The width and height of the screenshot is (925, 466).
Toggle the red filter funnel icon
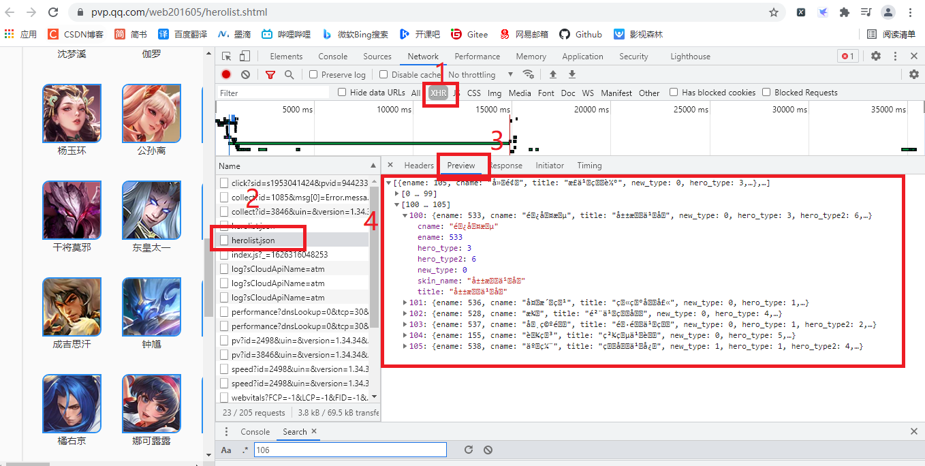tap(270, 74)
